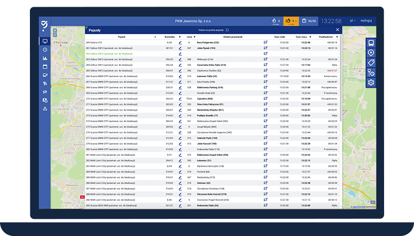Click stop 'Elektrownia Parking (418)'
This screenshot has width=414, height=236.
[x=210, y=87]
